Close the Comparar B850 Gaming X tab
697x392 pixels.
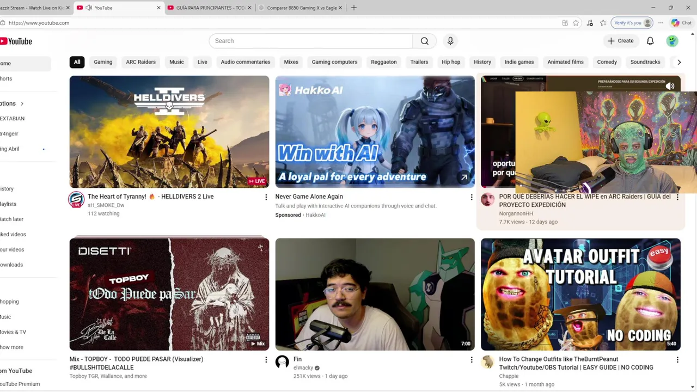pos(341,8)
